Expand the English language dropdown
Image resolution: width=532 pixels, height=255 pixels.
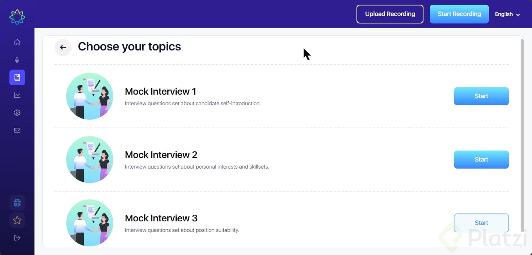507,14
